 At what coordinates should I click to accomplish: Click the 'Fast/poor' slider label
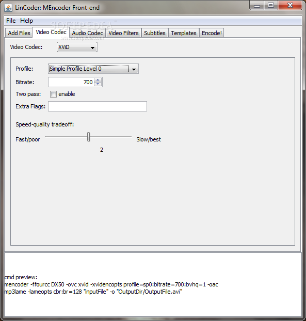(28, 139)
